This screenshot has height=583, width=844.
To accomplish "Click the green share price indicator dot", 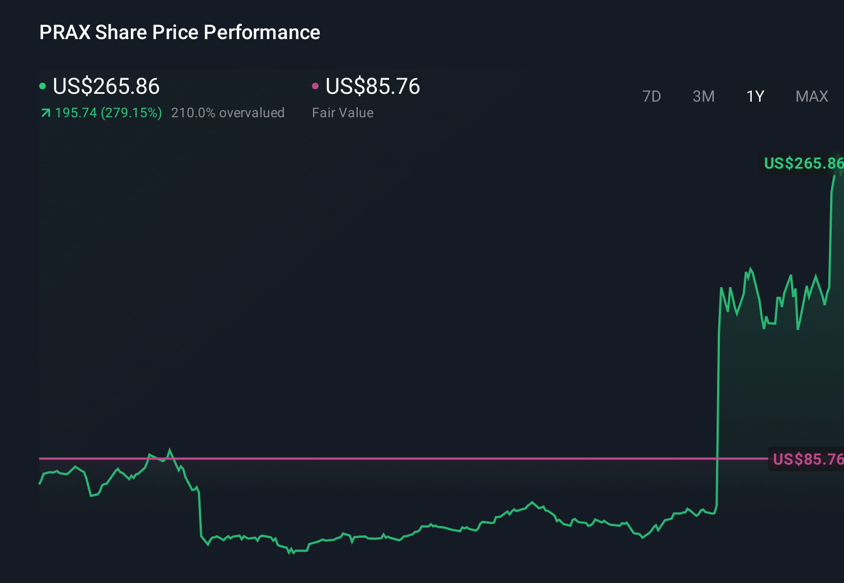I will coord(42,85).
